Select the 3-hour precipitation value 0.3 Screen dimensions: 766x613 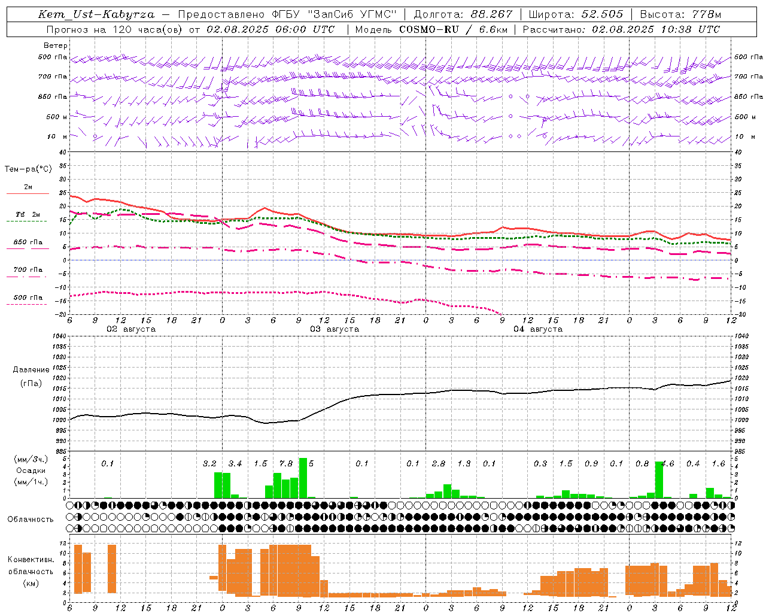(x=540, y=464)
